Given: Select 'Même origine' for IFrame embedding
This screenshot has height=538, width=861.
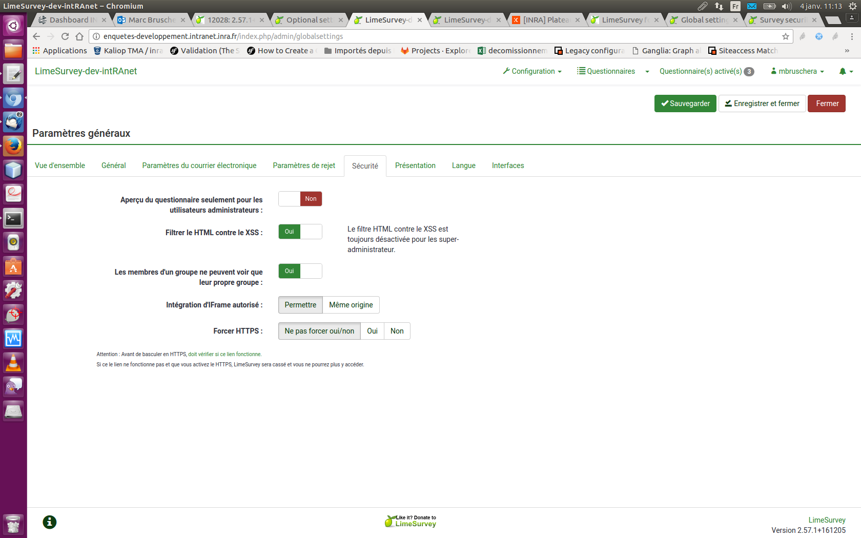Looking at the screenshot, I should coord(351,305).
